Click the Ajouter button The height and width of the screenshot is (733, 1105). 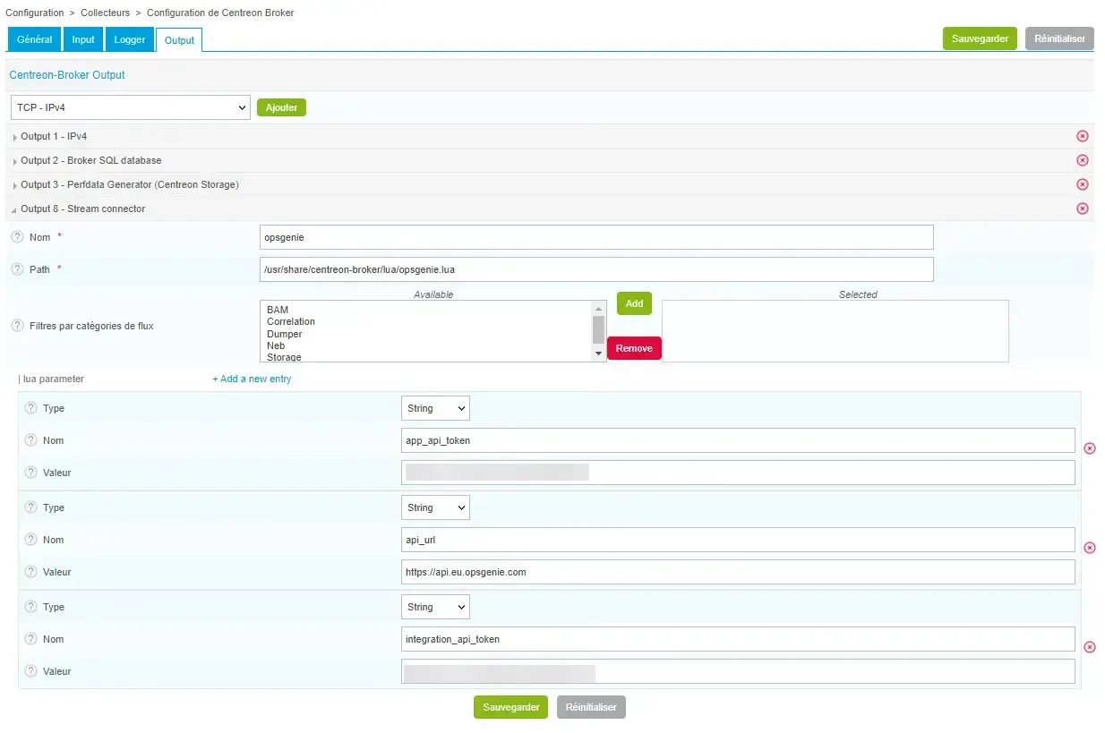282,107
